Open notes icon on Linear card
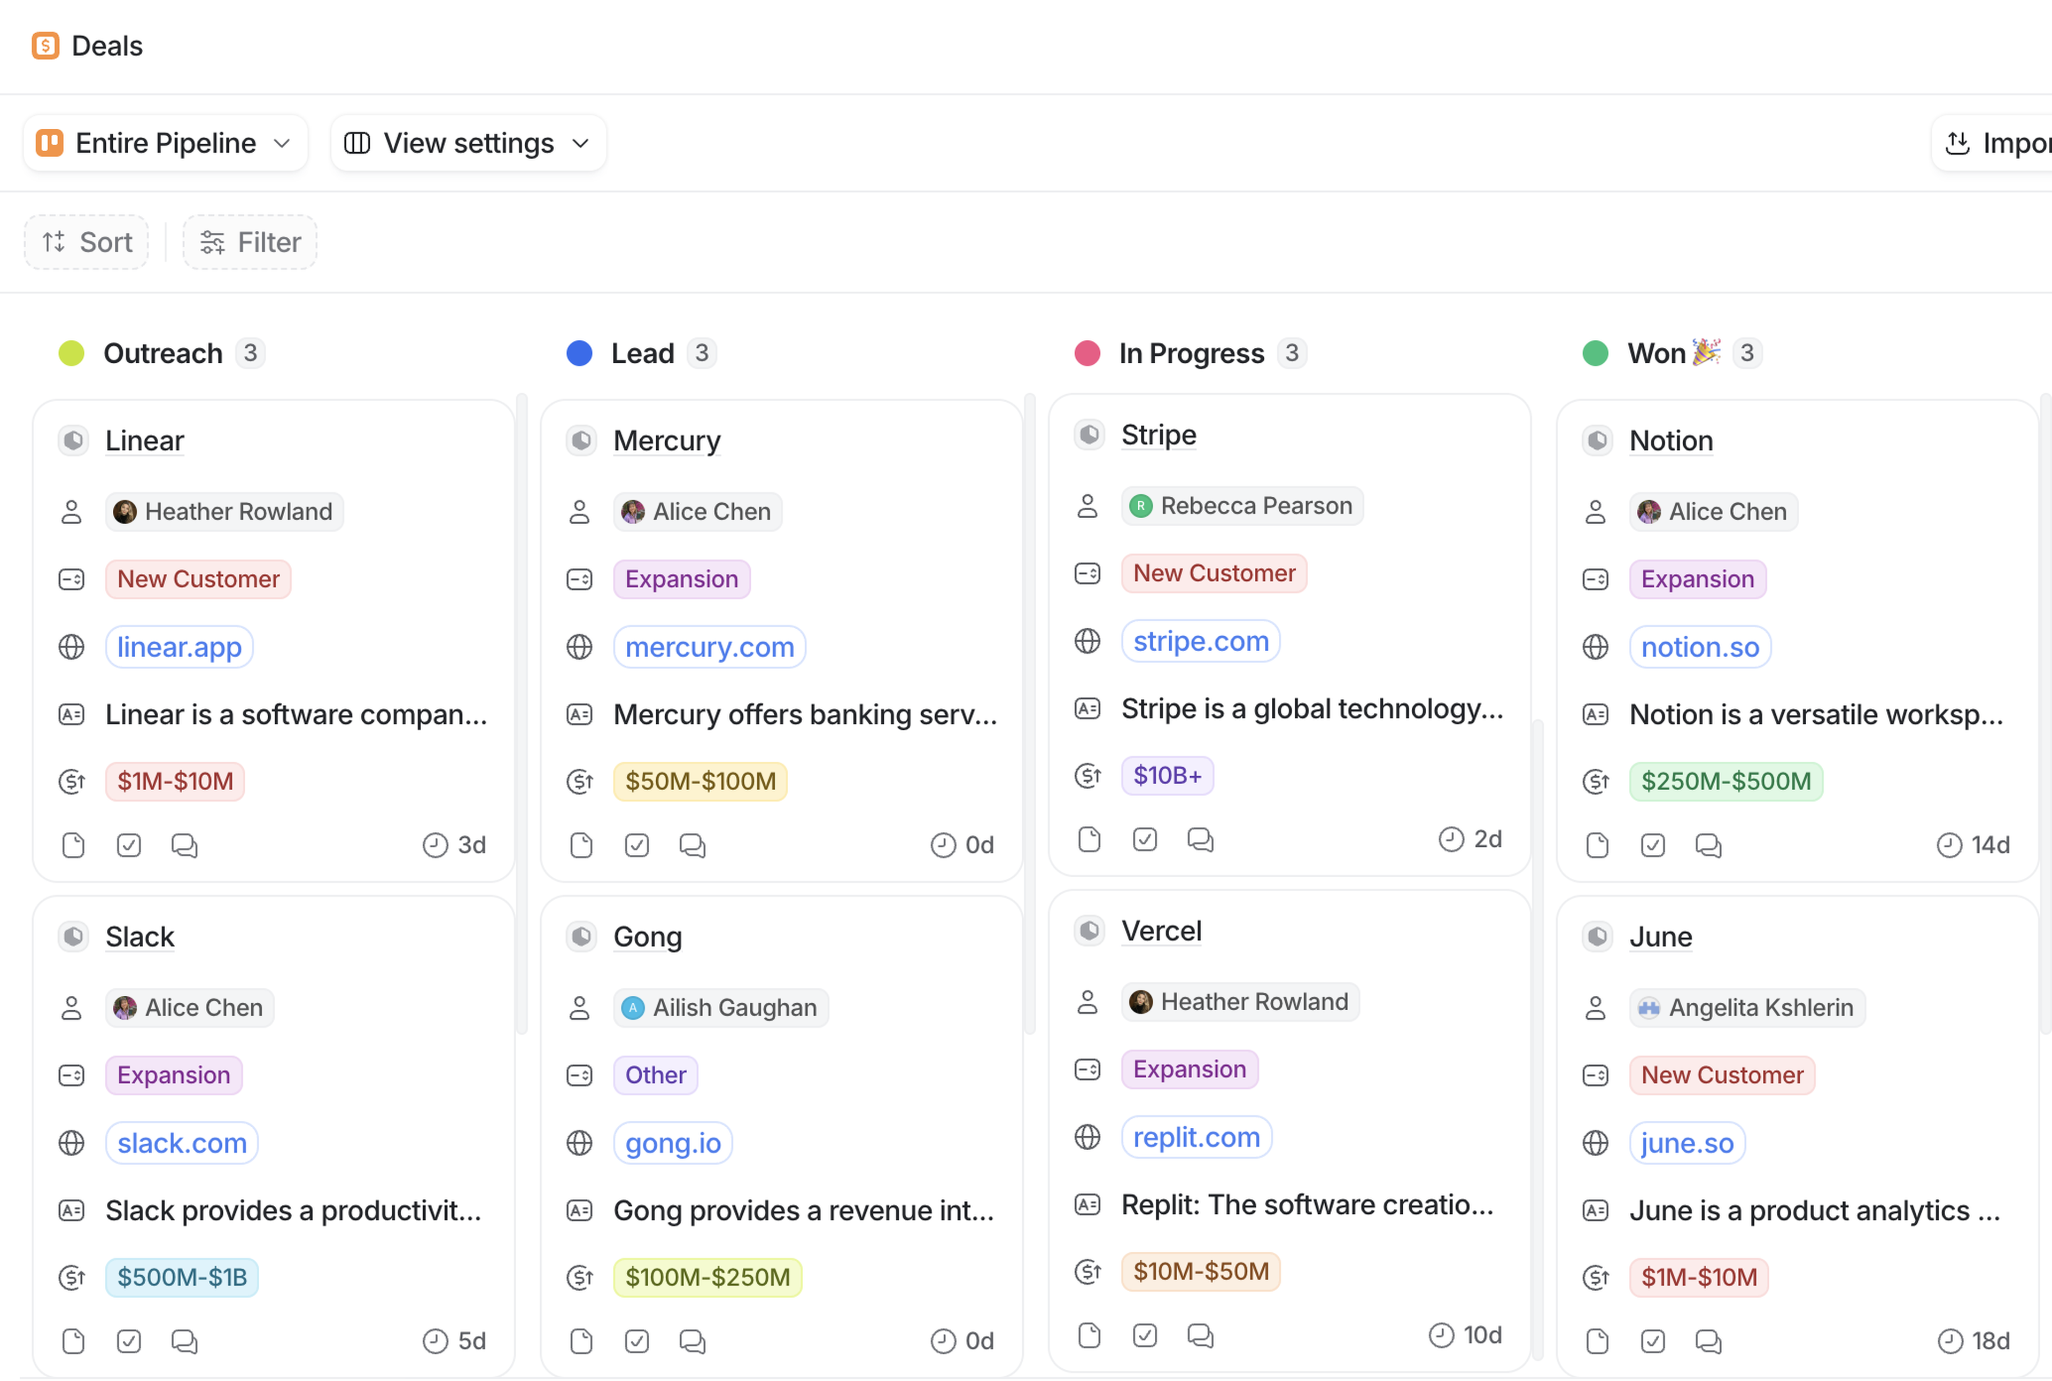Viewport: 2052px width, 1381px height. (x=73, y=846)
